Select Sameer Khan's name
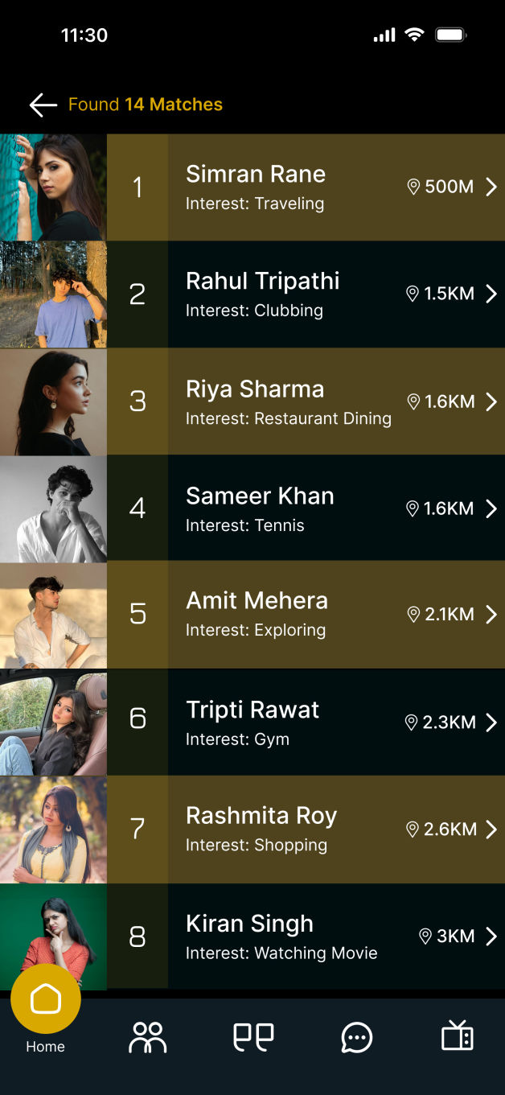The height and width of the screenshot is (1095, 505). [260, 496]
